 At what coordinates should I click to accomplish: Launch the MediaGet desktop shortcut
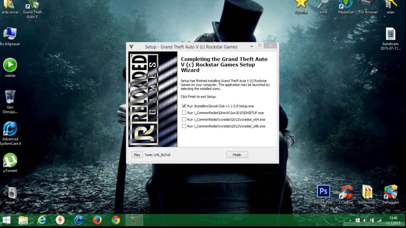point(345,7)
